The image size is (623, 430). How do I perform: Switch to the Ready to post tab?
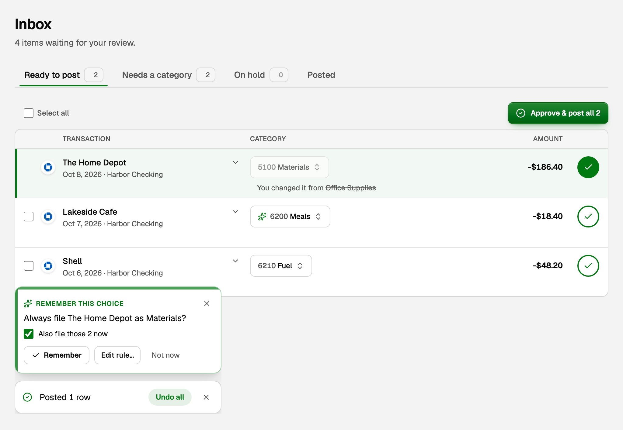(x=64, y=75)
